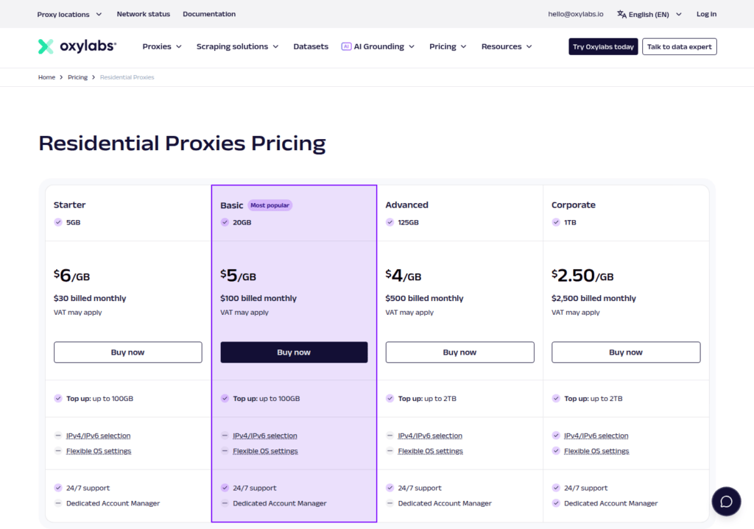Image resolution: width=754 pixels, height=529 pixels.
Task: Expand the Scraping solutions menu
Action: click(x=238, y=46)
